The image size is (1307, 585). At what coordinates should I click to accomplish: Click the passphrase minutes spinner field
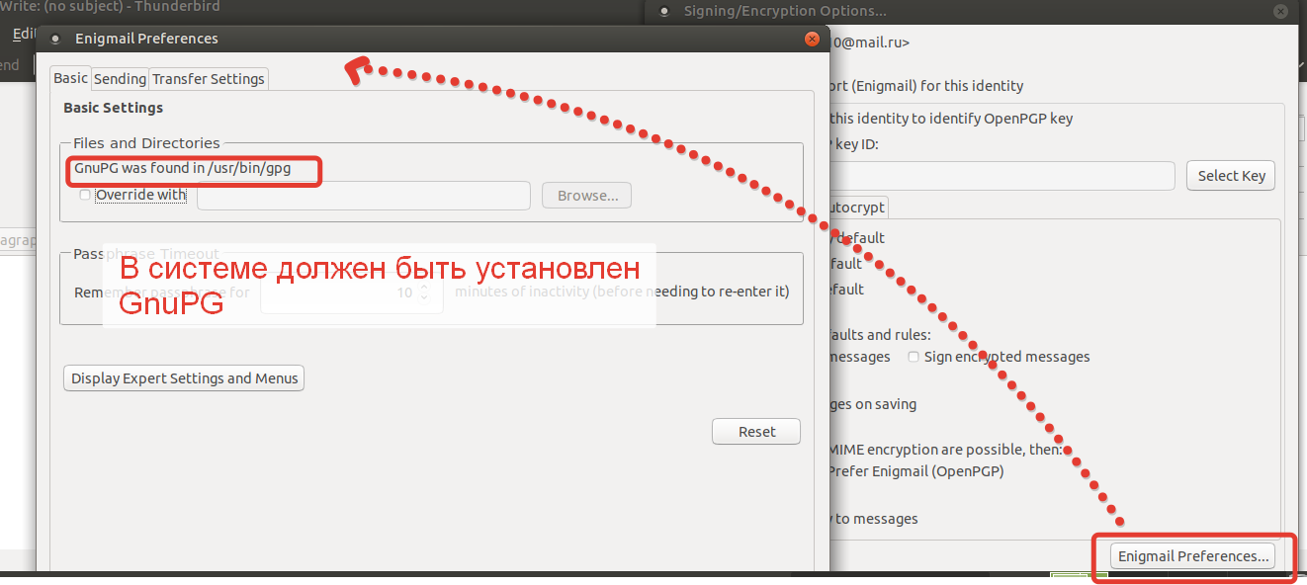pyautogui.click(x=351, y=292)
